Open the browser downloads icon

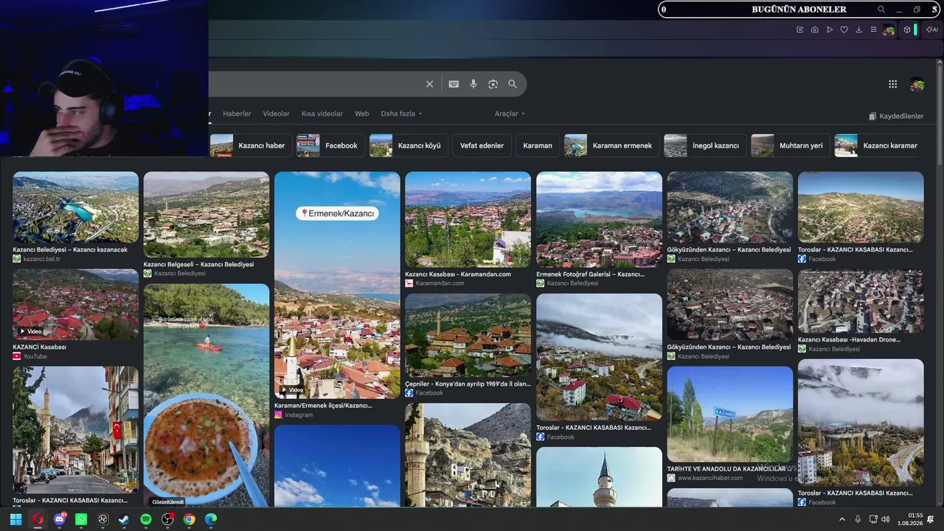point(859,29)
